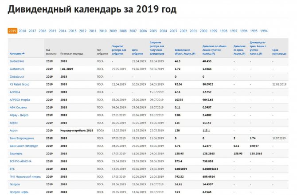Go to year 2007
The width and height of the screenshot is (297, 195).
[x=133, y=31]
